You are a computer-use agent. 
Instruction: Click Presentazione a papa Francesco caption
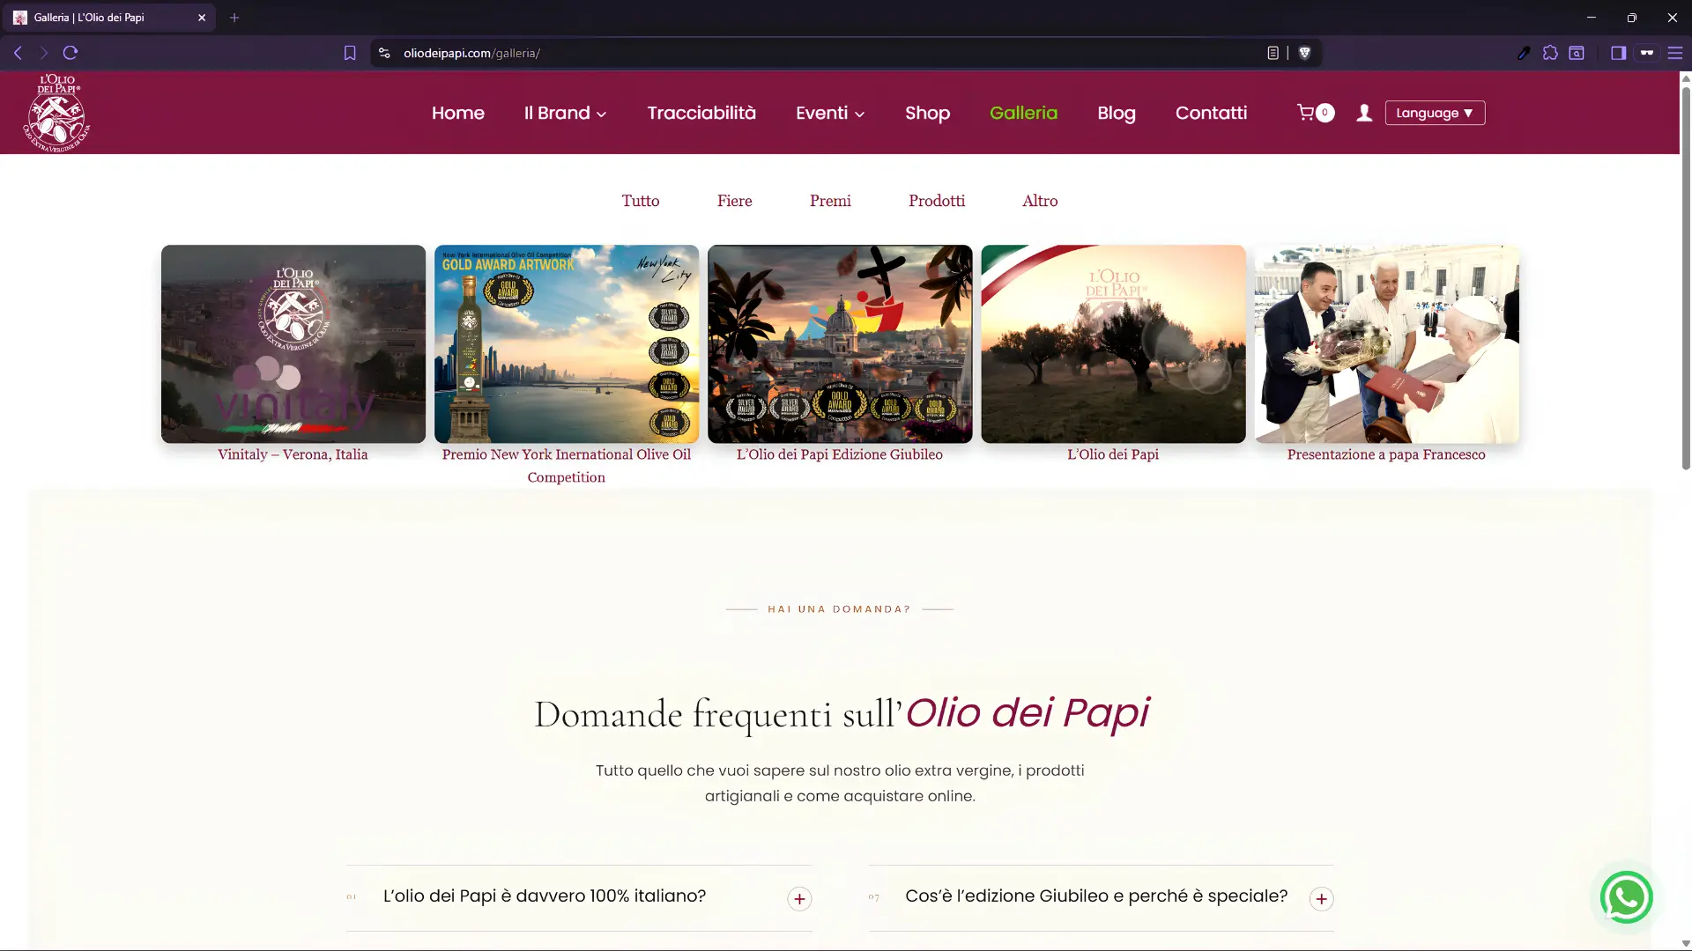coord(1386,454)
